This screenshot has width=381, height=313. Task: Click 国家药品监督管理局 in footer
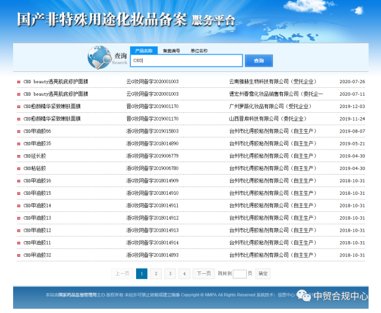click(77, 295)
